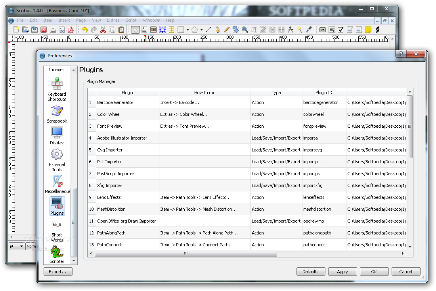Open the File menu

point(20,20)
